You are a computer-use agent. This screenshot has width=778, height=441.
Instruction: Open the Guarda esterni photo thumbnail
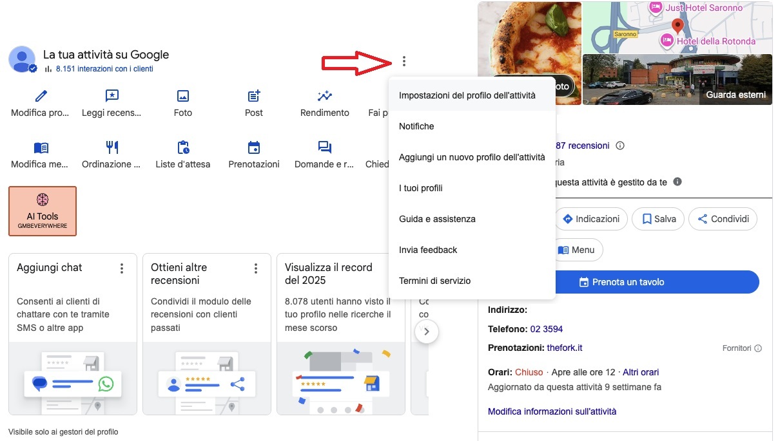point(677,80)
